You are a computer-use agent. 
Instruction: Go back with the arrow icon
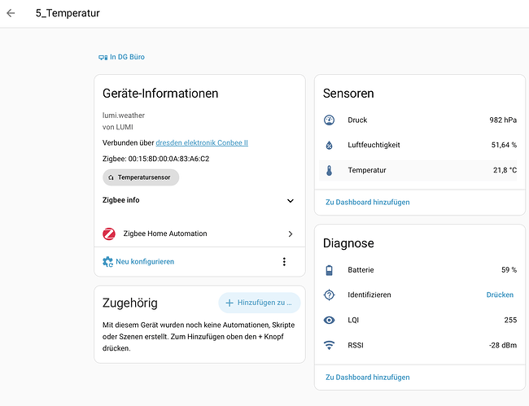11,13
